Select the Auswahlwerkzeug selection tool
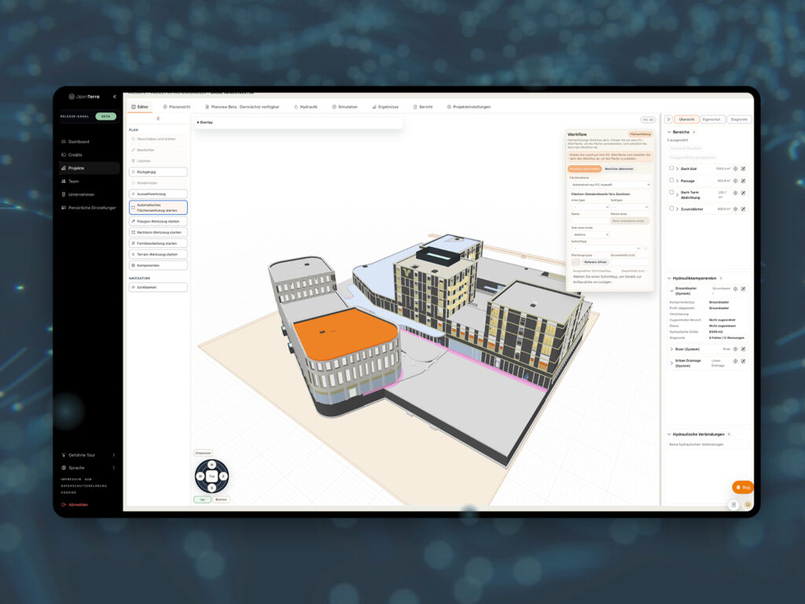This screenshot has height=604, width=805. pyautogui.click(x=158, y=194)
